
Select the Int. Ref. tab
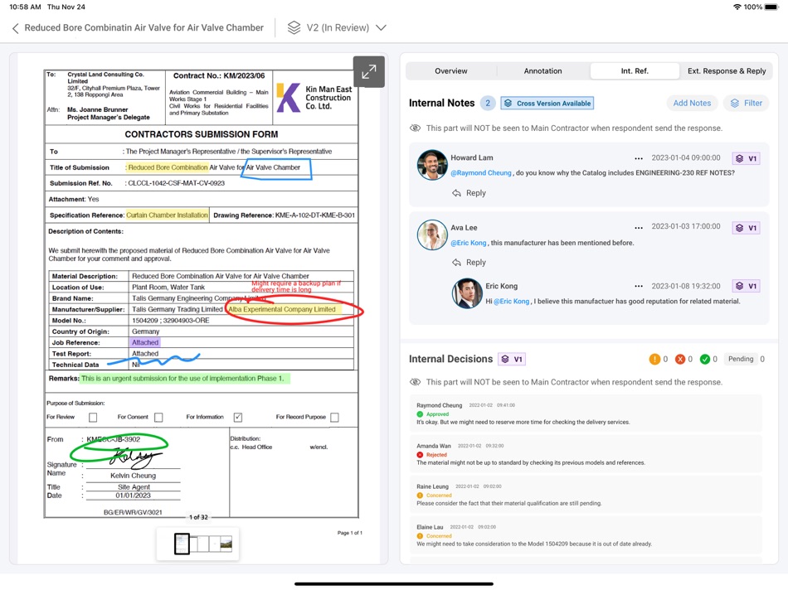click(x=635, y=71)
